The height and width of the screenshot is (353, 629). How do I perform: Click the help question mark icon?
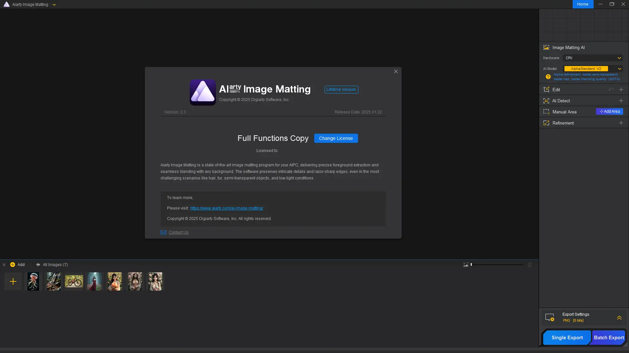coord(548,77)
